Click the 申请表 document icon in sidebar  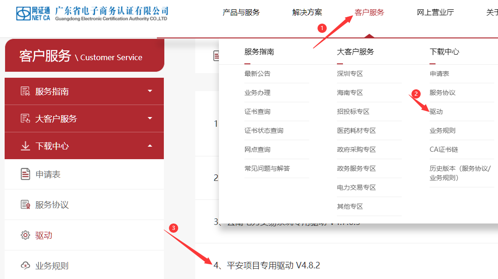click(x=25, y=174)
